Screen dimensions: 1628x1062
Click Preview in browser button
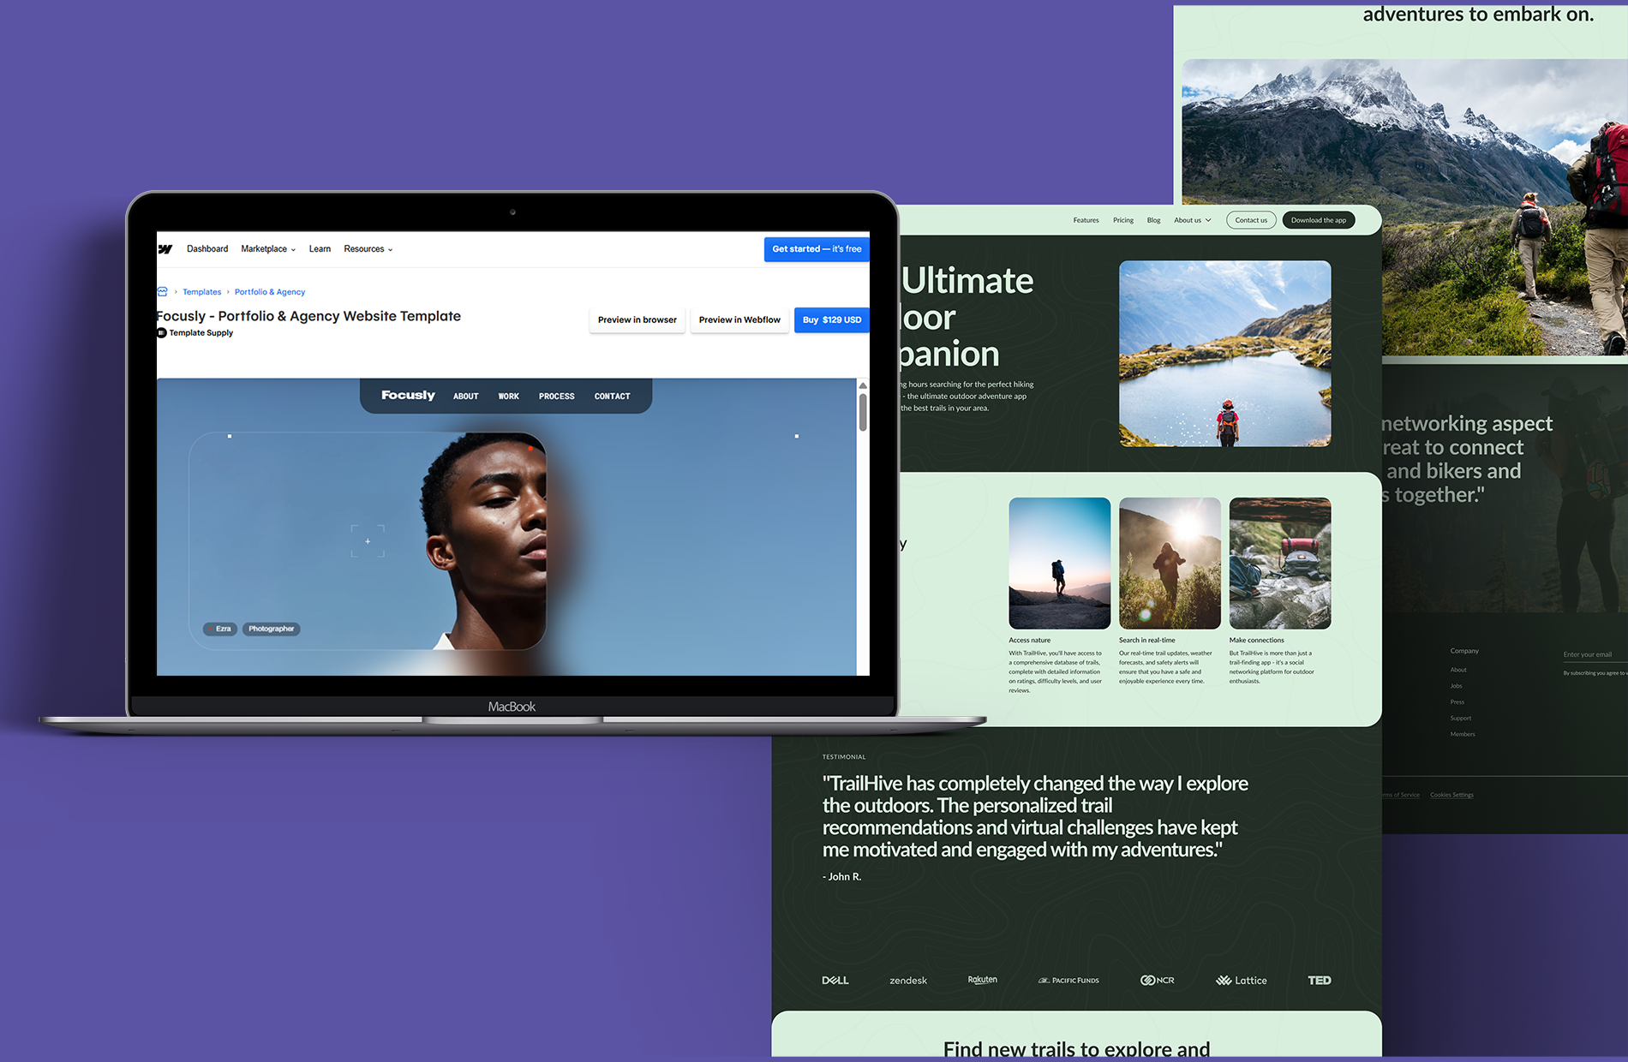coord(637,320)
